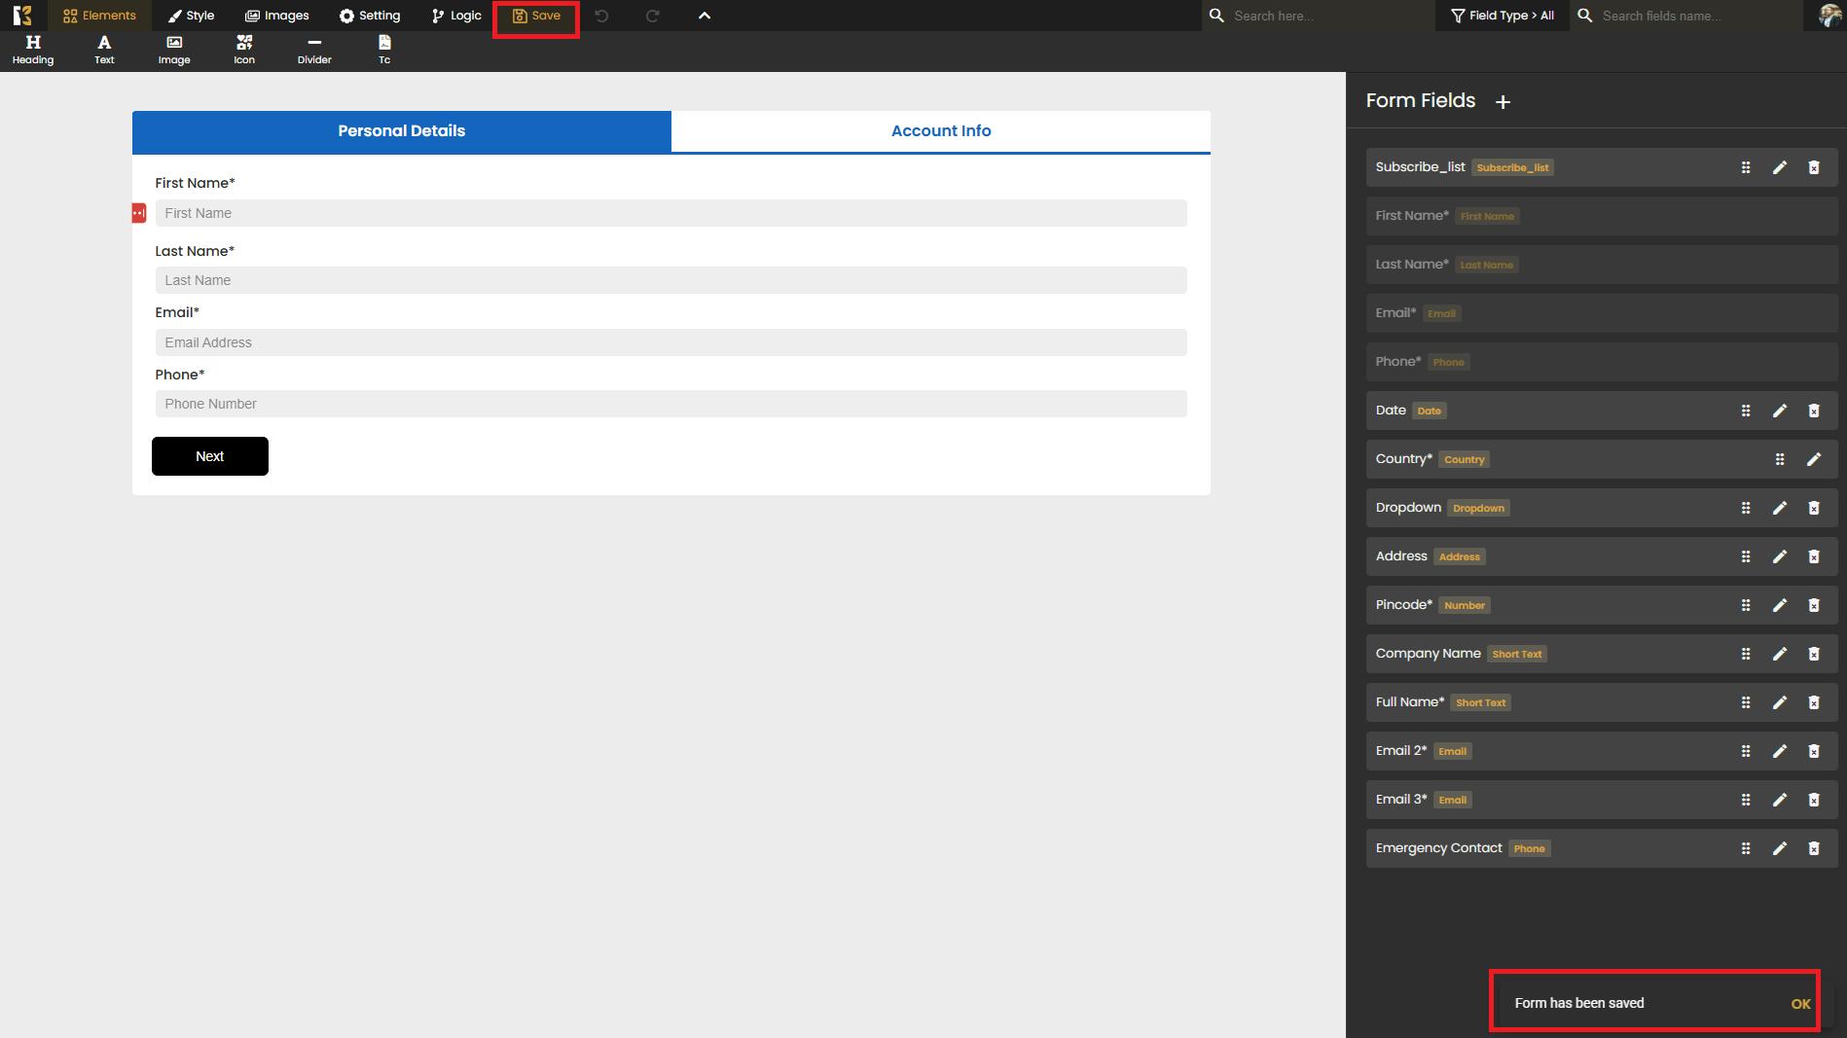Image resolution: width=1847 pixels, height=1038 pixels.
Task: Click the undo arrow in the toolbar
Action: (601, 16)
